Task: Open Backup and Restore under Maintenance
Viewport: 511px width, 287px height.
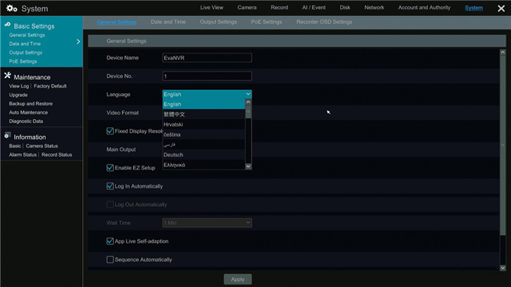Action: tap(31, 104)
